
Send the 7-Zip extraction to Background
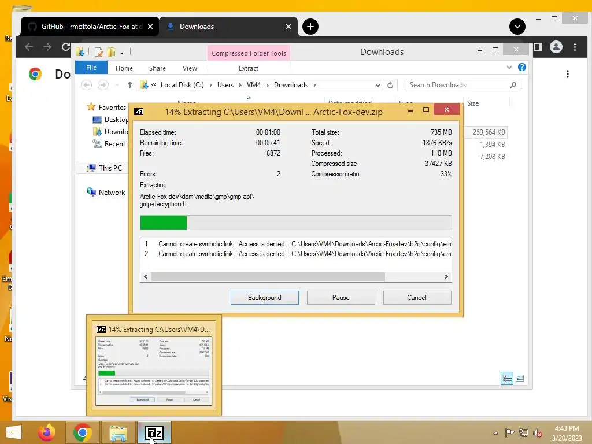264,298
